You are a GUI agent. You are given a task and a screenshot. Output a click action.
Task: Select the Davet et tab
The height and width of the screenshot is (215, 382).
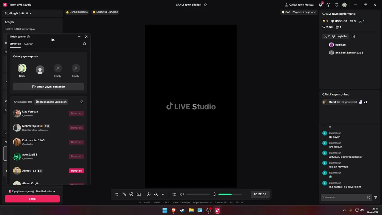point(15,44)
